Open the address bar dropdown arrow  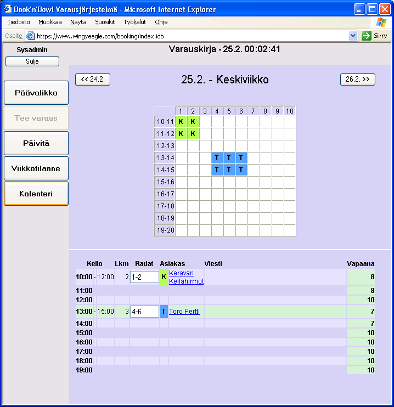tap(353, 36)
